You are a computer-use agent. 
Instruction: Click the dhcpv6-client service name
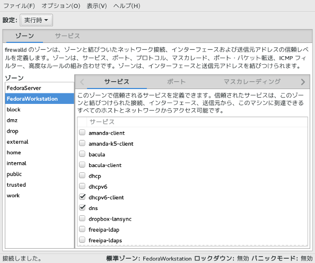(x=106, y=197)
